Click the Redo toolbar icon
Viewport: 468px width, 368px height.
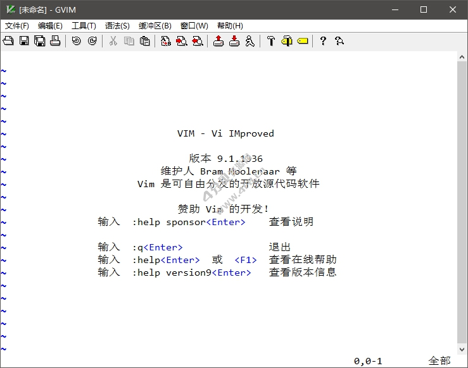92,41
